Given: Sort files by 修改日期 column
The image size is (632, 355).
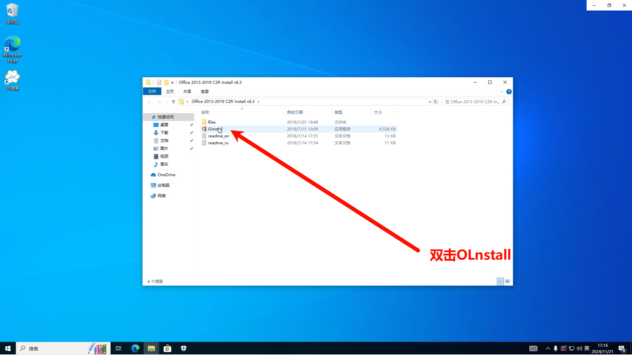Looking at the screenshot, I should tap(309, 112).
